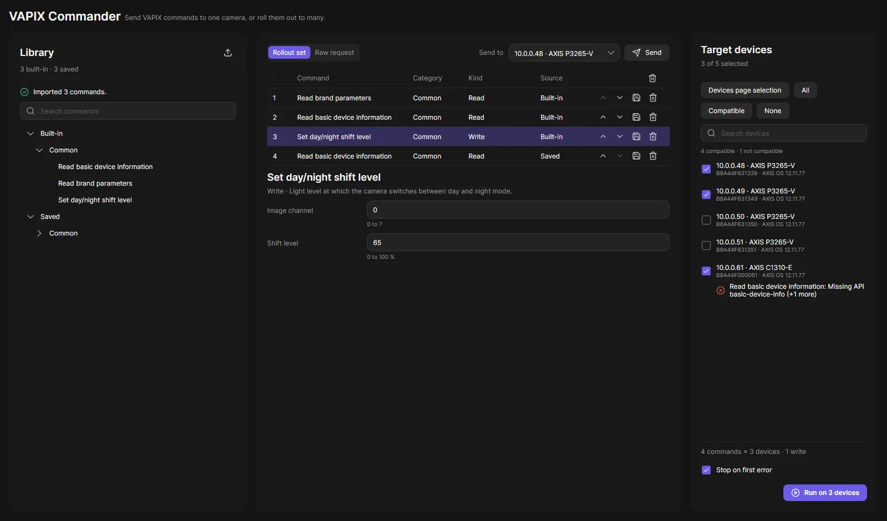This screenshot has height=521, width=887.
Task: Focus the Search commands field
Action: pos(128,111)
